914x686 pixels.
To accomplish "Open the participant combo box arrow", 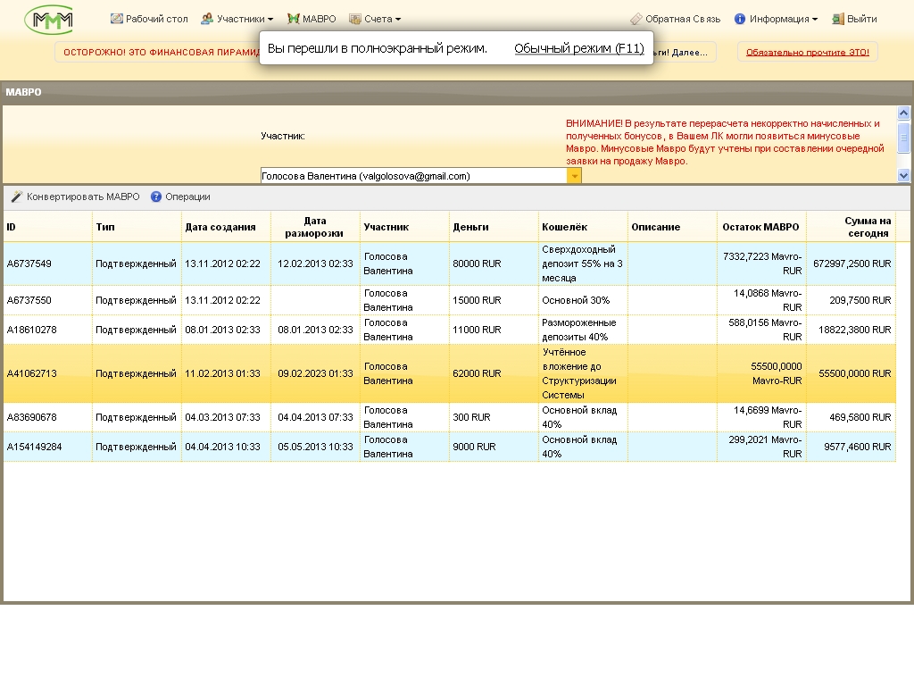I will pyautogui.click(x=574, y=176).
